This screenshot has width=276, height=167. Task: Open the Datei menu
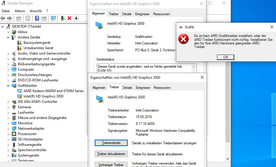[6, 11]
